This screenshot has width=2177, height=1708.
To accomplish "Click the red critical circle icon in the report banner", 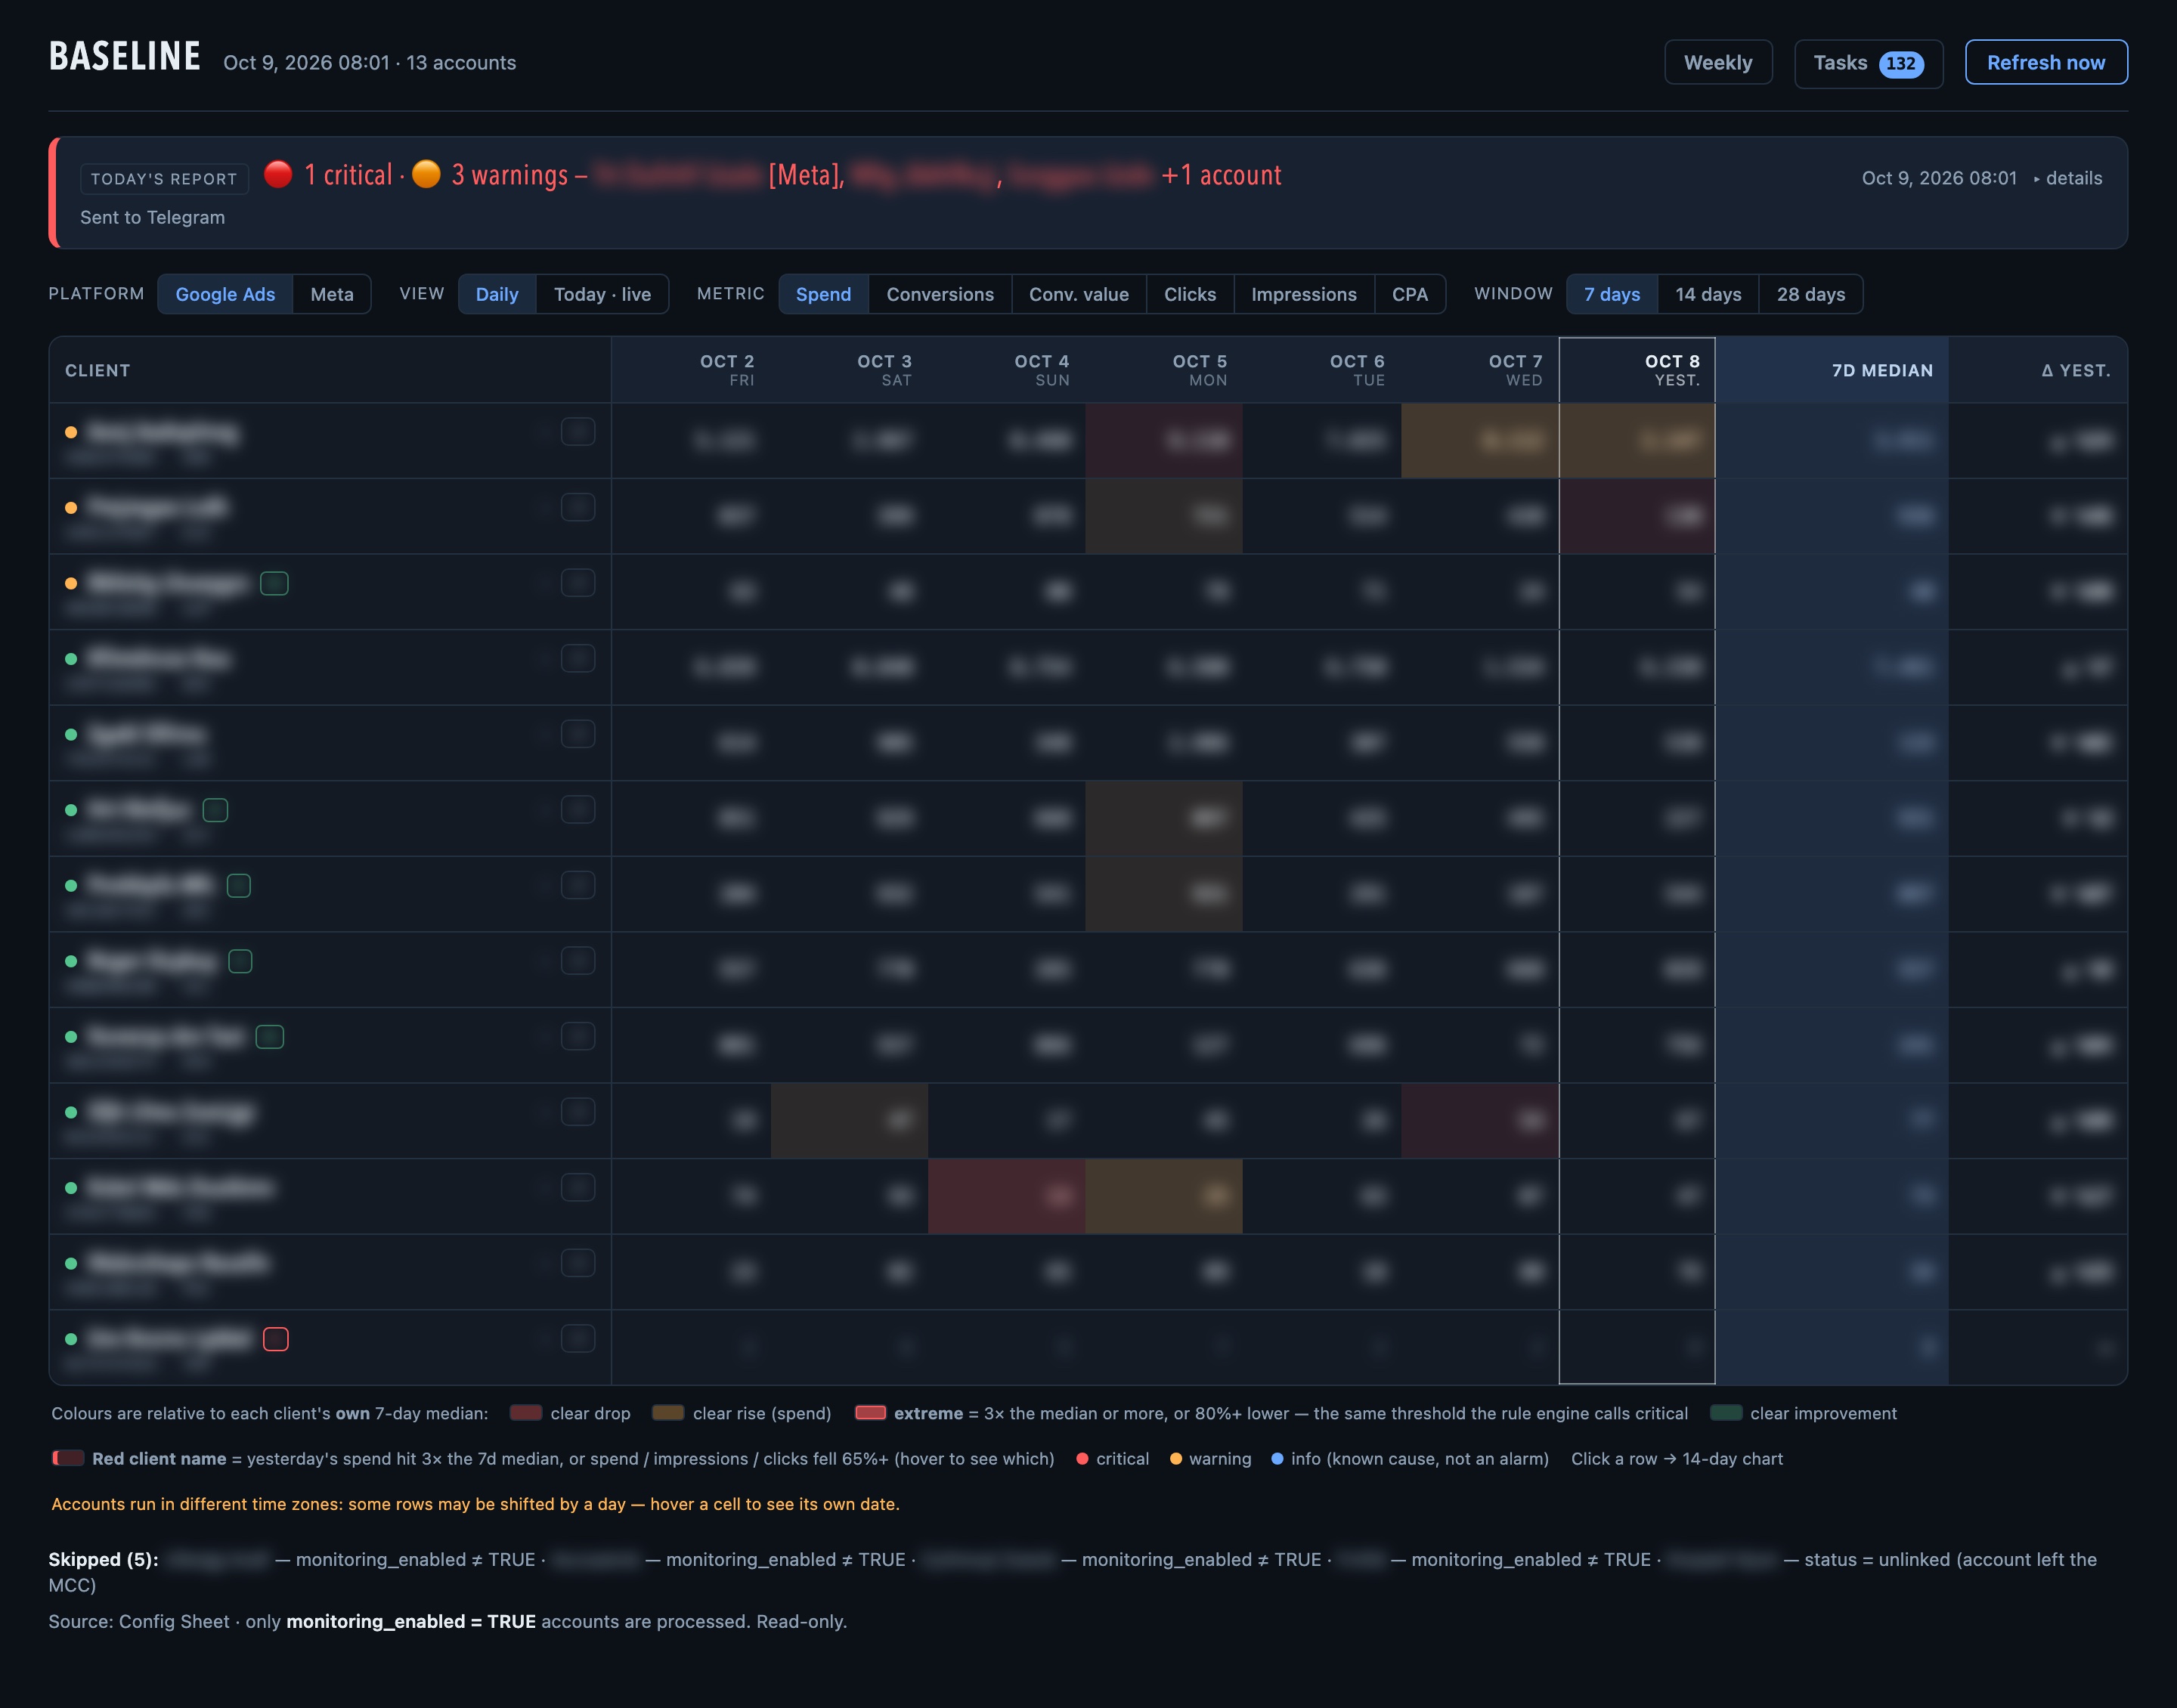I will tap(278, 174).
